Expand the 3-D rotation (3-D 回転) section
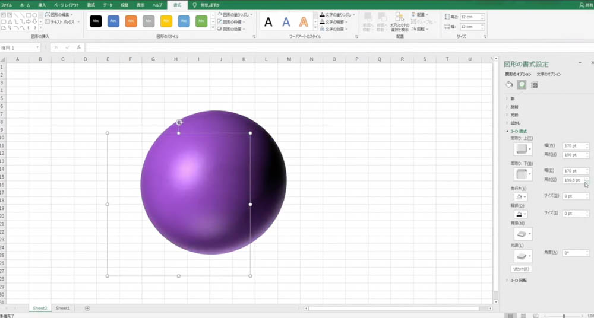 pyautogui.click(x=518, y=281)
